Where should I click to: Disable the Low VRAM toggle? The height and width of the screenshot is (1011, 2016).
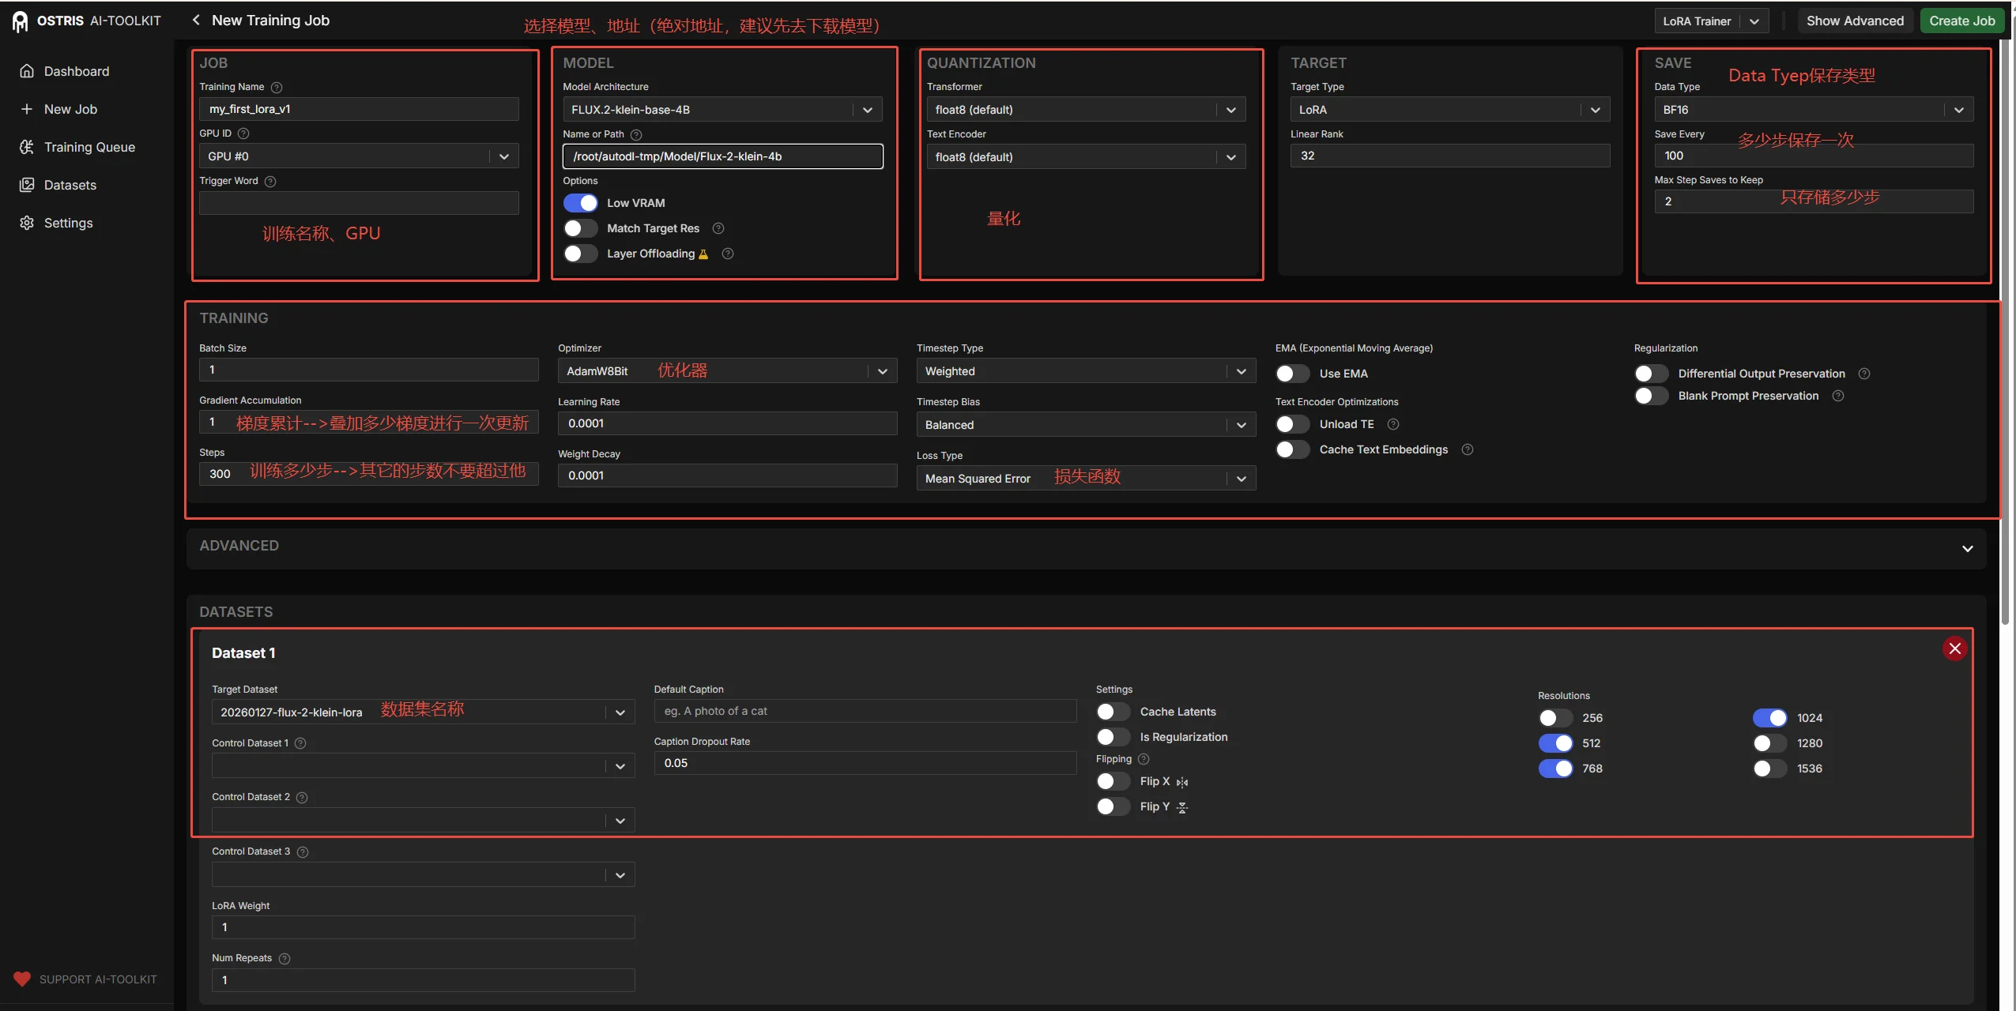[581, 203]
